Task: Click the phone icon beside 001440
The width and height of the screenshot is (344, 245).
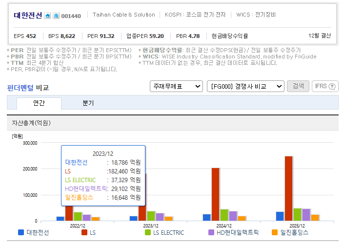Action: pyautogui.click(x=56, y=16)
